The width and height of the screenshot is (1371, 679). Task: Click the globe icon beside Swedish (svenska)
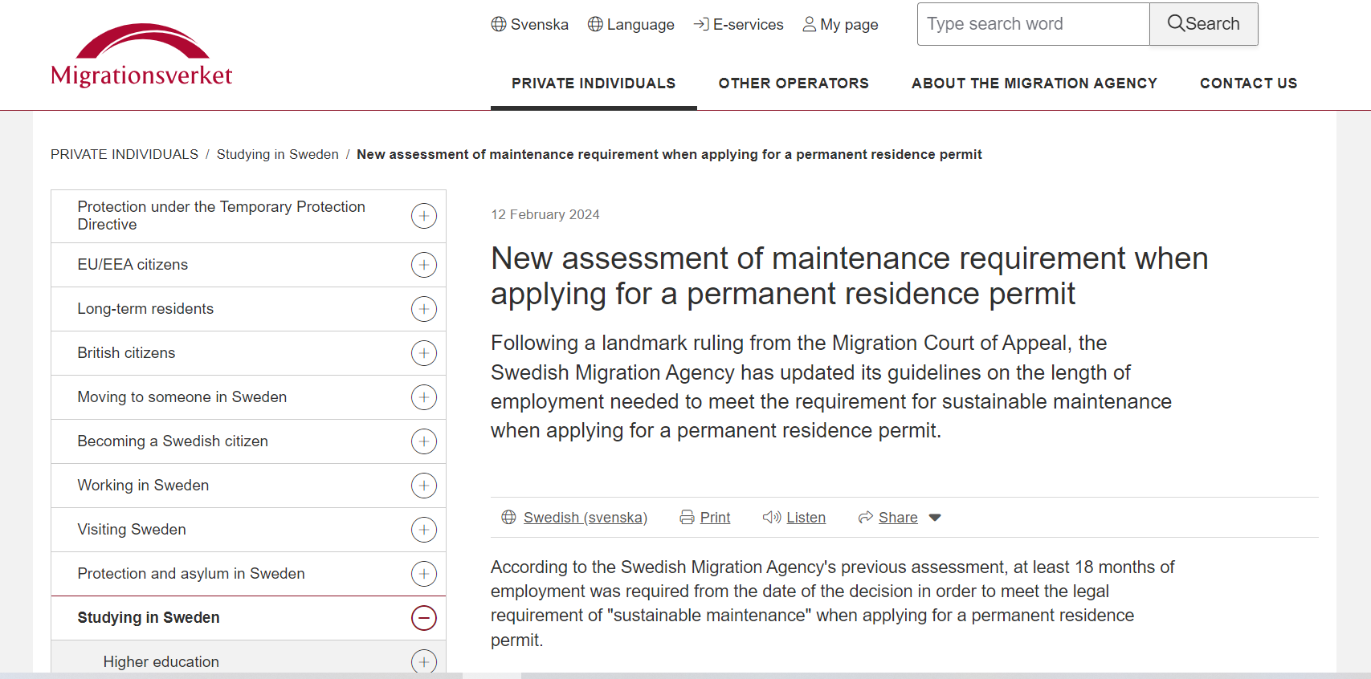pyautogui.click(x=508, y=518)
